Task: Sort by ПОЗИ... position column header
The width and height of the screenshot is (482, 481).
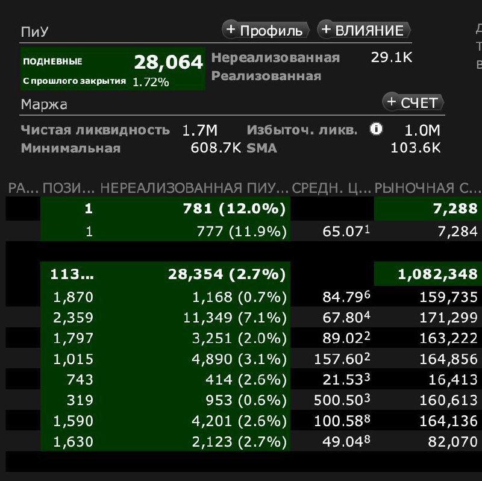Action: (69, 188)
